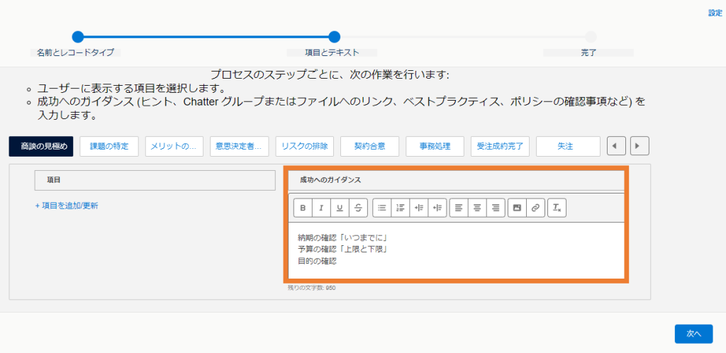Open the 失注 stage tab
Screen dimensions: 726x353
565,146
